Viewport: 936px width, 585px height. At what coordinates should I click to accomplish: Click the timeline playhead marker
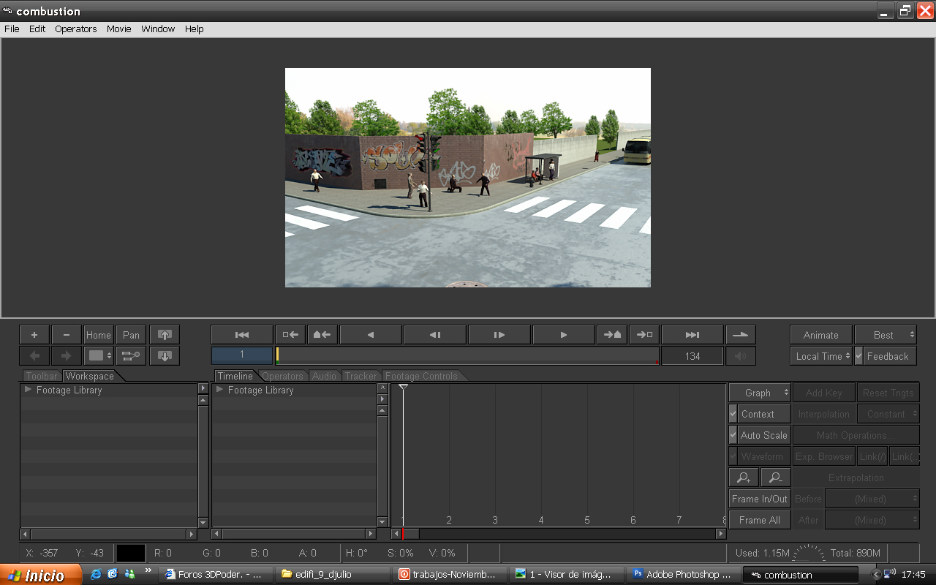coord(403,387)
